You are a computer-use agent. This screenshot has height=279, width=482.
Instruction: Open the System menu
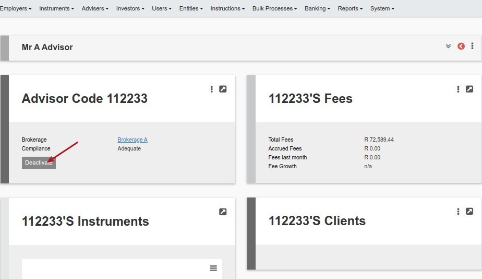(382, 9)
